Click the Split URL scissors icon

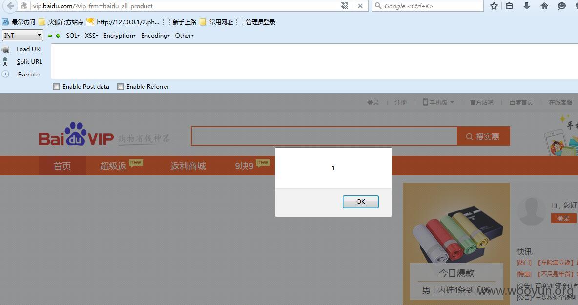[5, 61]
